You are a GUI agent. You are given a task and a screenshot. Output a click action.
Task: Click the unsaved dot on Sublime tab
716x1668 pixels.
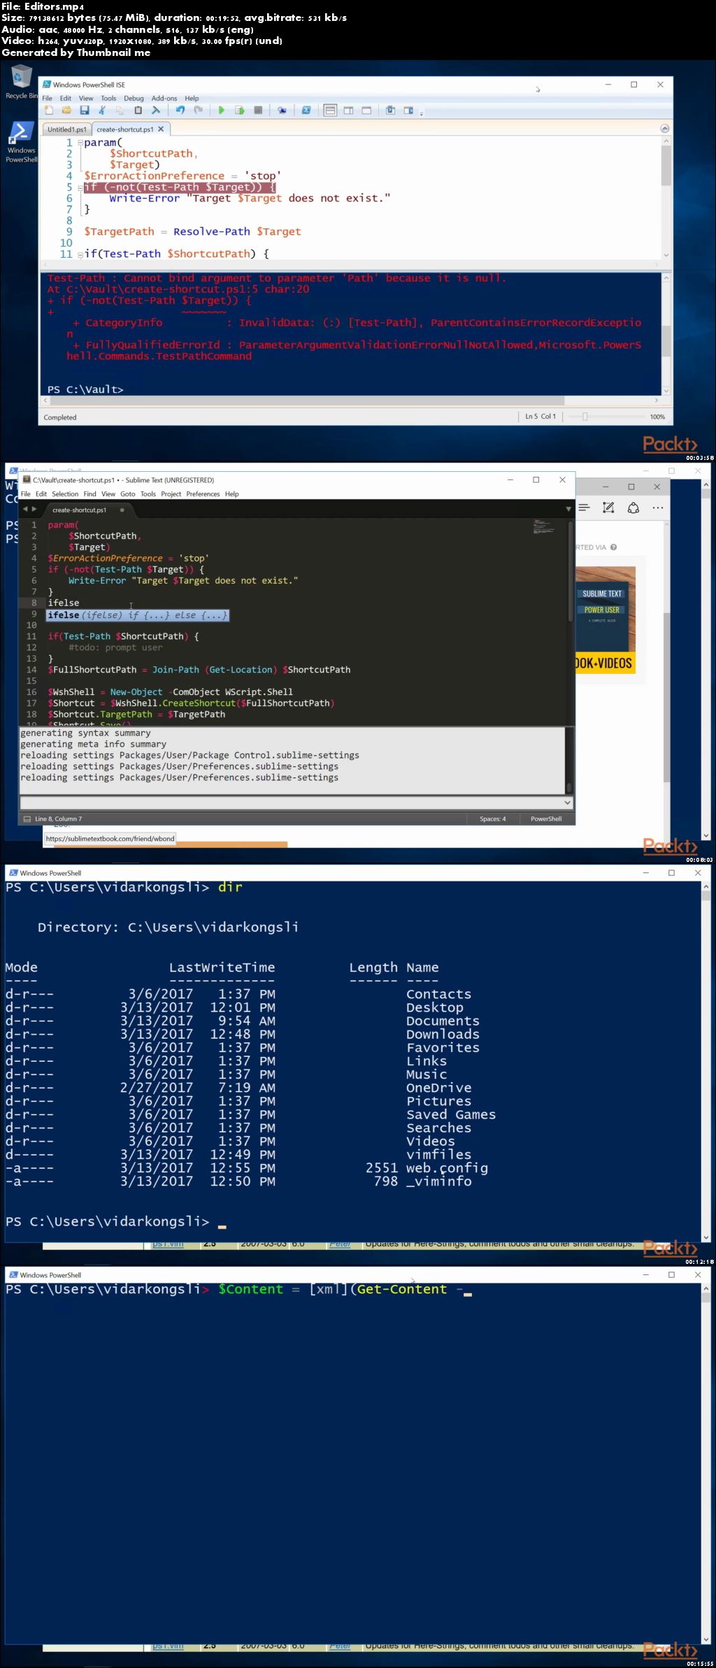pos(122,510)
